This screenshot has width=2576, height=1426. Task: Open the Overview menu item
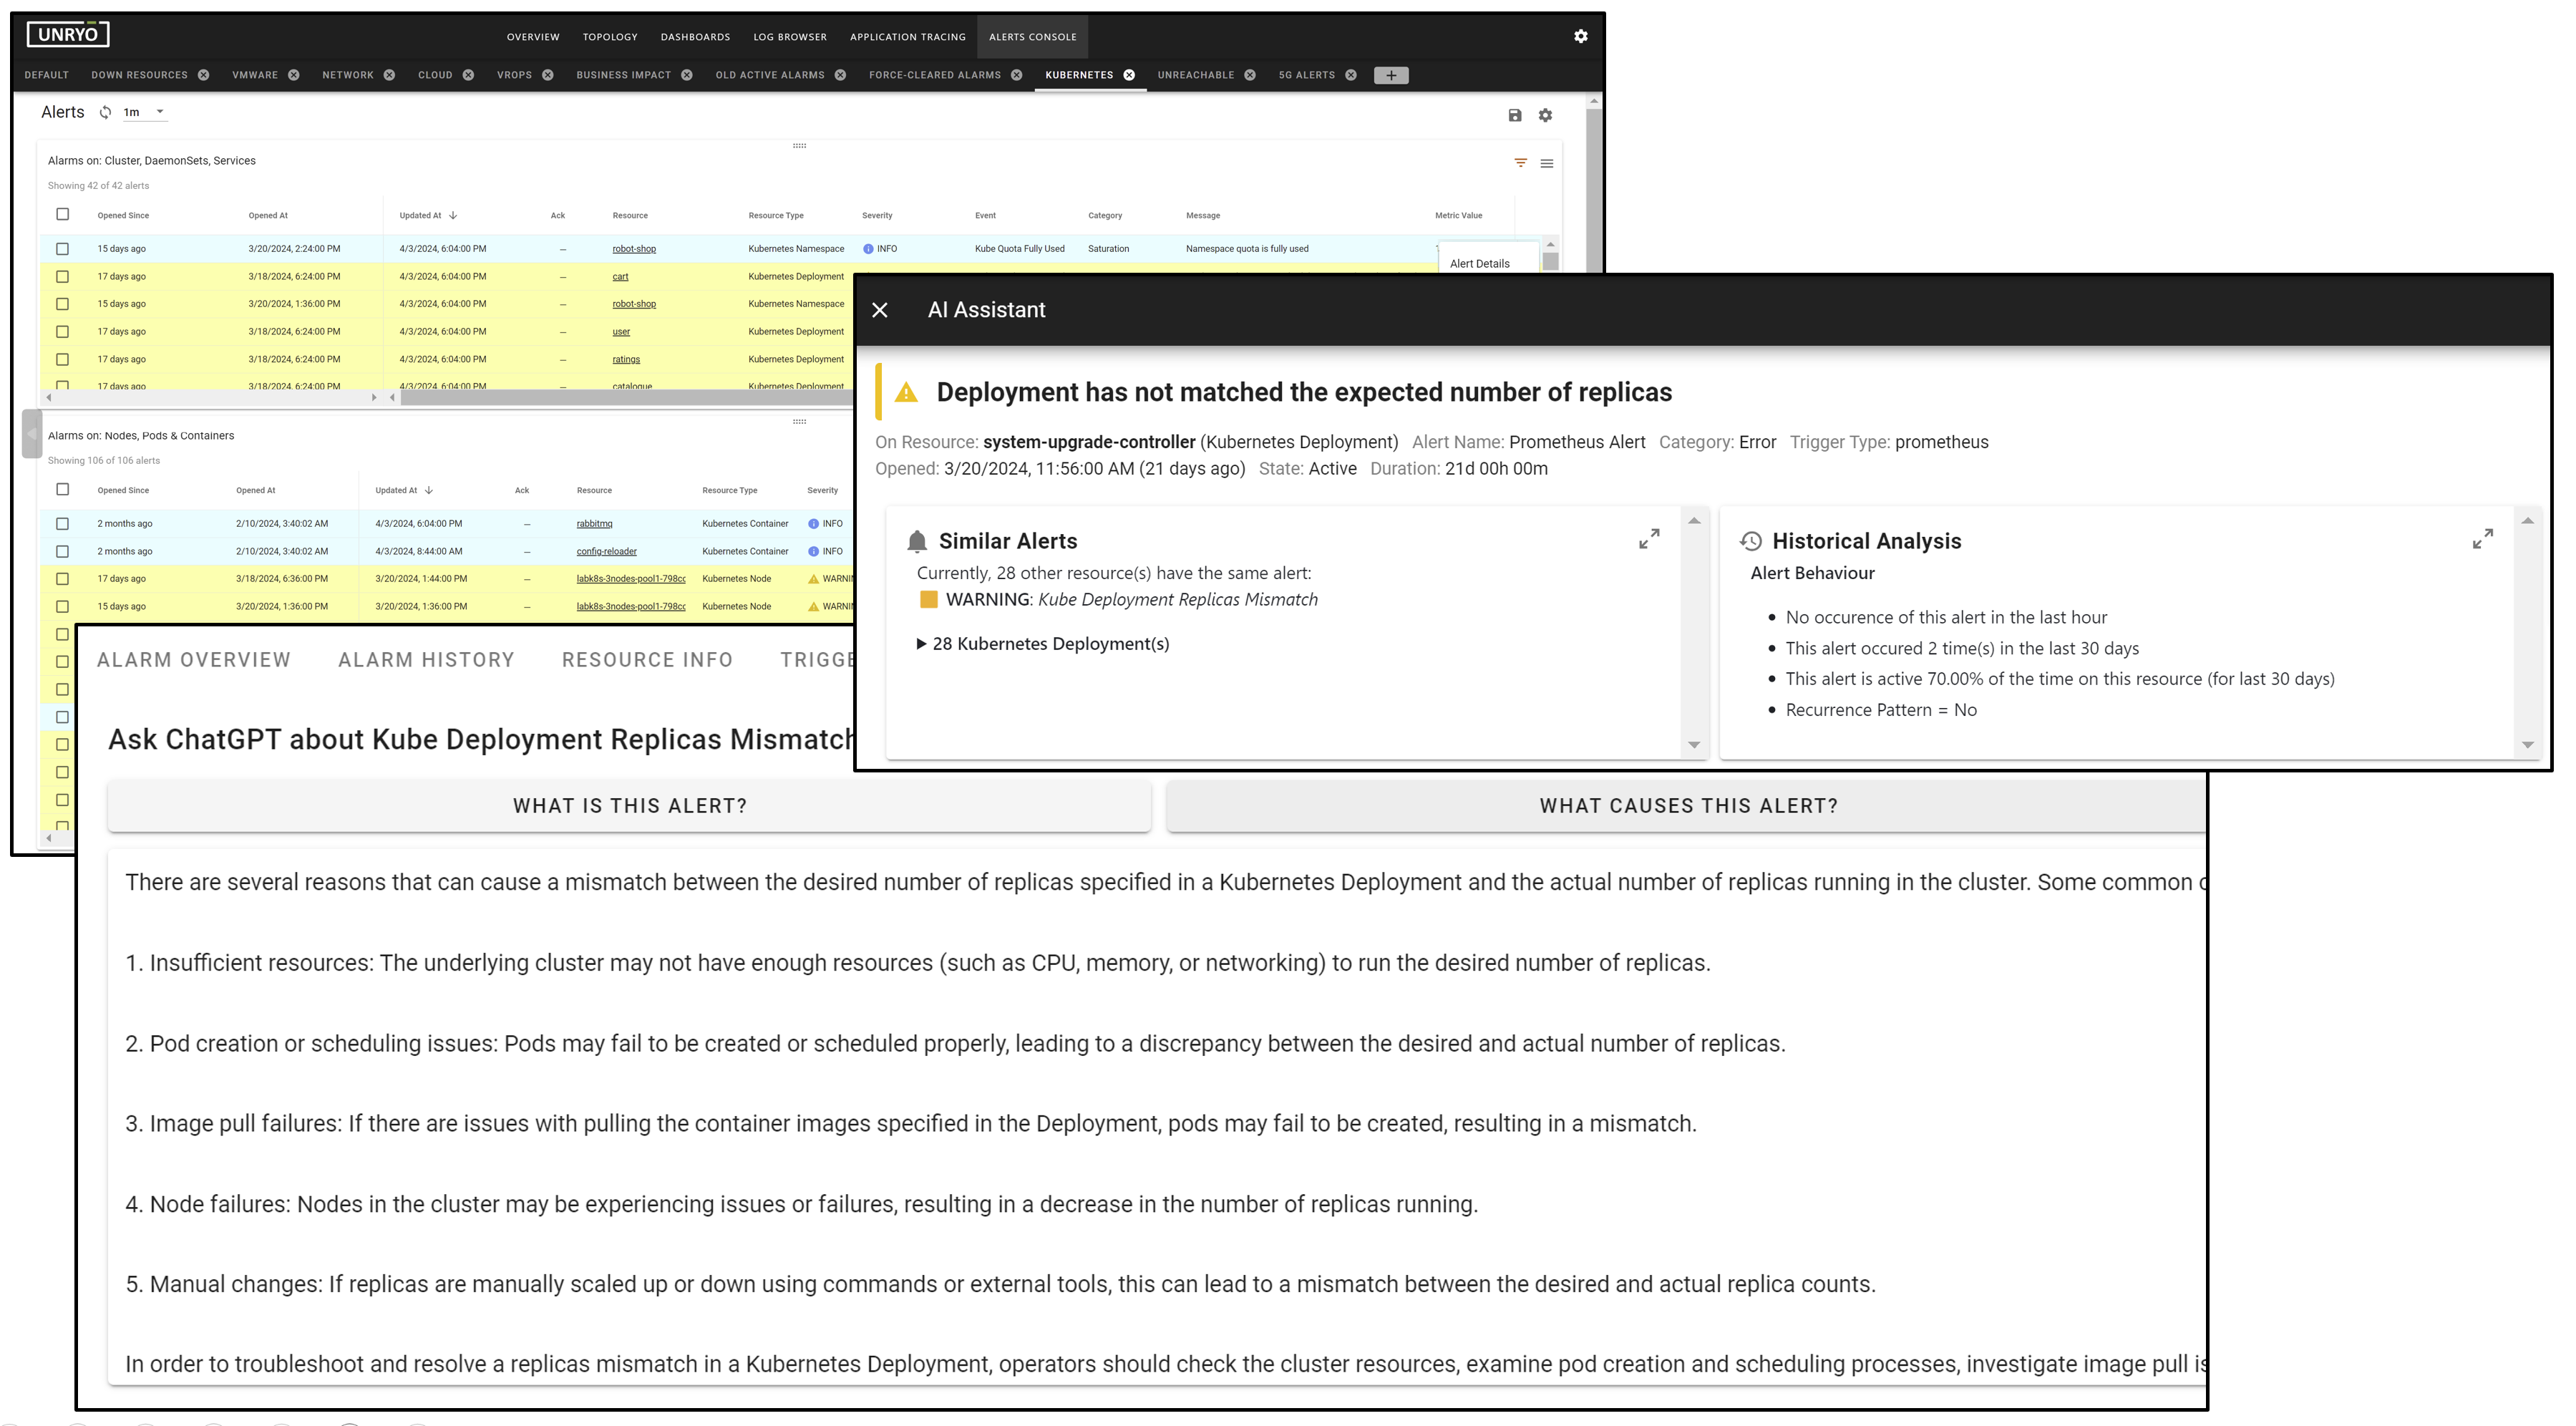point(533,37)
